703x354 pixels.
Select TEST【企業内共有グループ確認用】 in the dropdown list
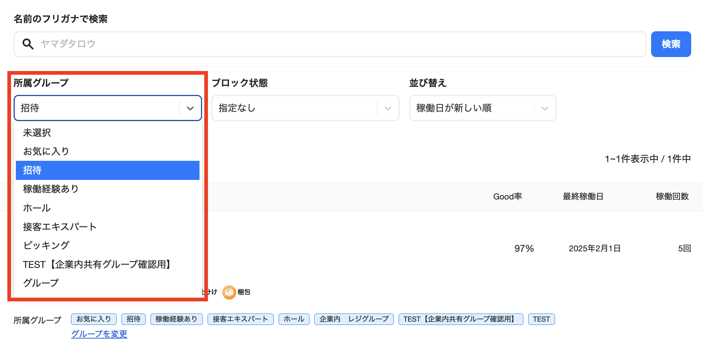point(107,264)
